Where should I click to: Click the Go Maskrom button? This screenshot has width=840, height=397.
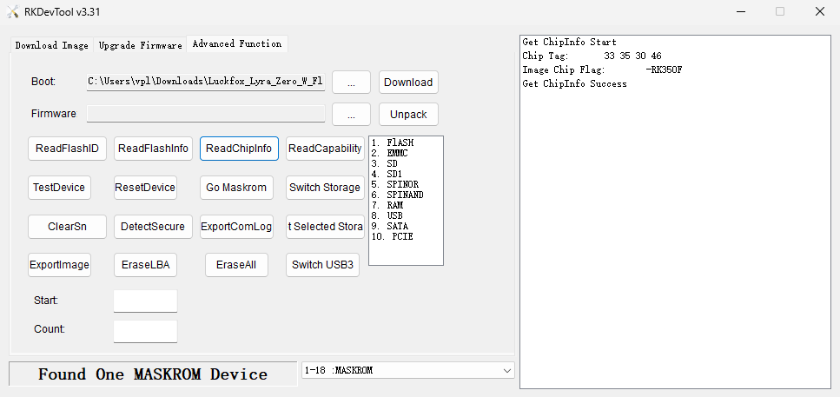pos(236,188)
